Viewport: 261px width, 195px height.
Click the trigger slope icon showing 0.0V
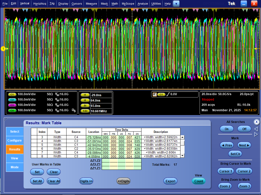click(x=168, y=94)
